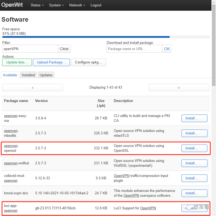Switch to the Updates tab
Screen dimensions: 216x216
46,75
